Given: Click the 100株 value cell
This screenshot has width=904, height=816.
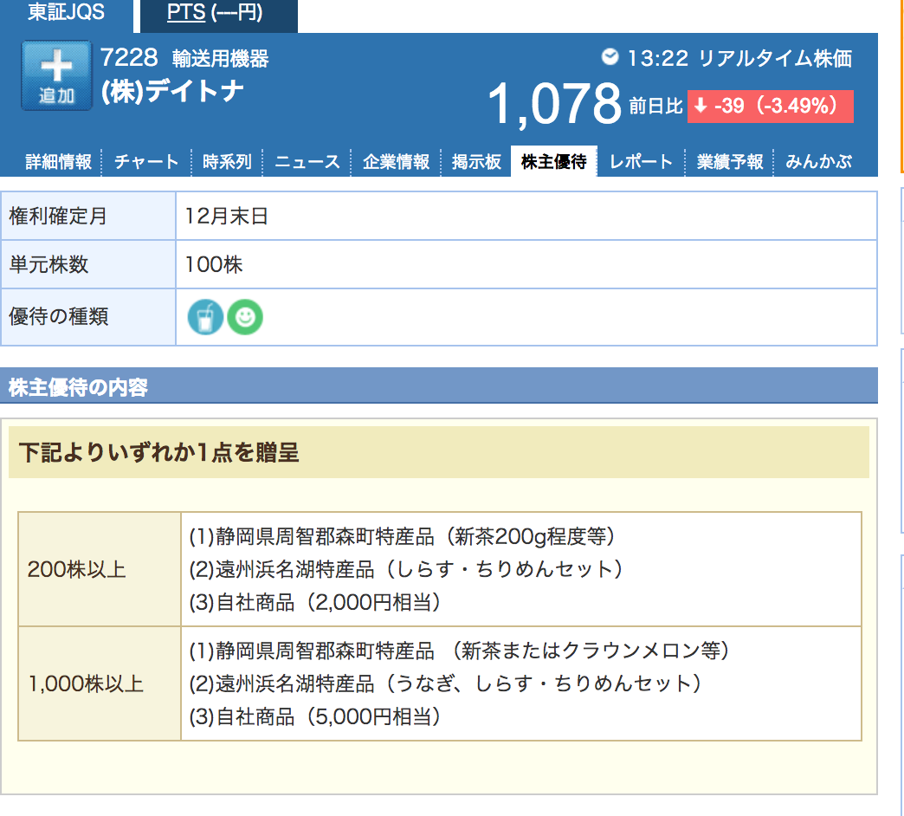Looking at the screenshot, I should point(526,264).
